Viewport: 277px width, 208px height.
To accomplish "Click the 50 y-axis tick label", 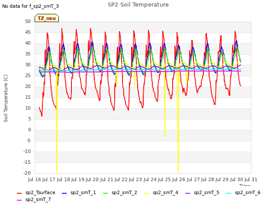I will tap(28, 21).
